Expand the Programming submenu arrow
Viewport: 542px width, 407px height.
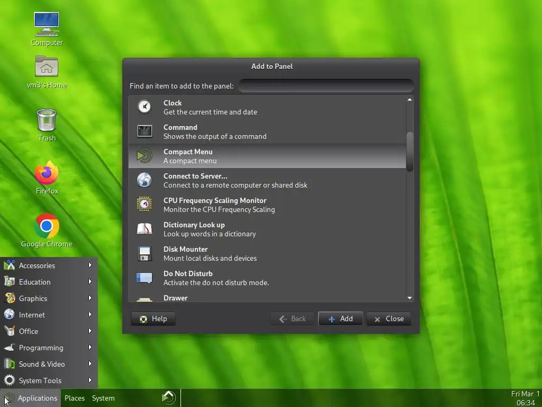(90, 347)
